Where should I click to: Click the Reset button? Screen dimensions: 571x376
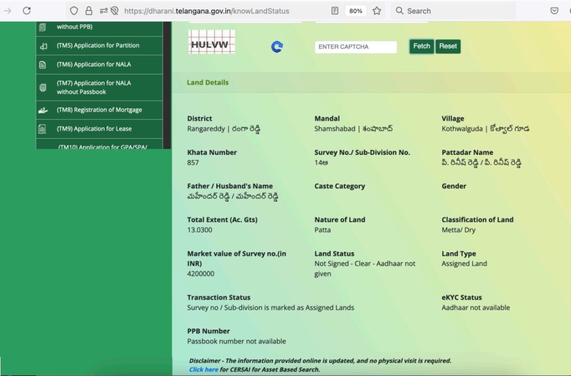pos(448,46)
